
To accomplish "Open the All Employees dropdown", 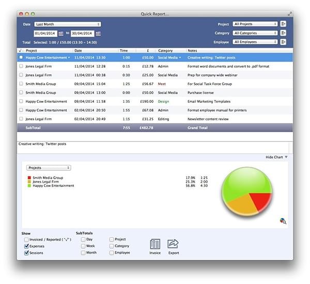I will click(255, 42).
